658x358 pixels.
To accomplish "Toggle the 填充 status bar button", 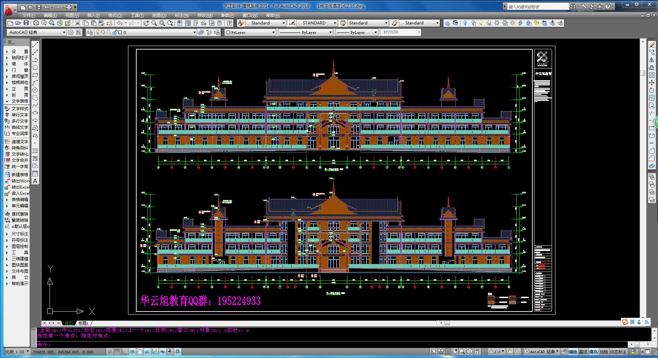I will tap(593, 352).
